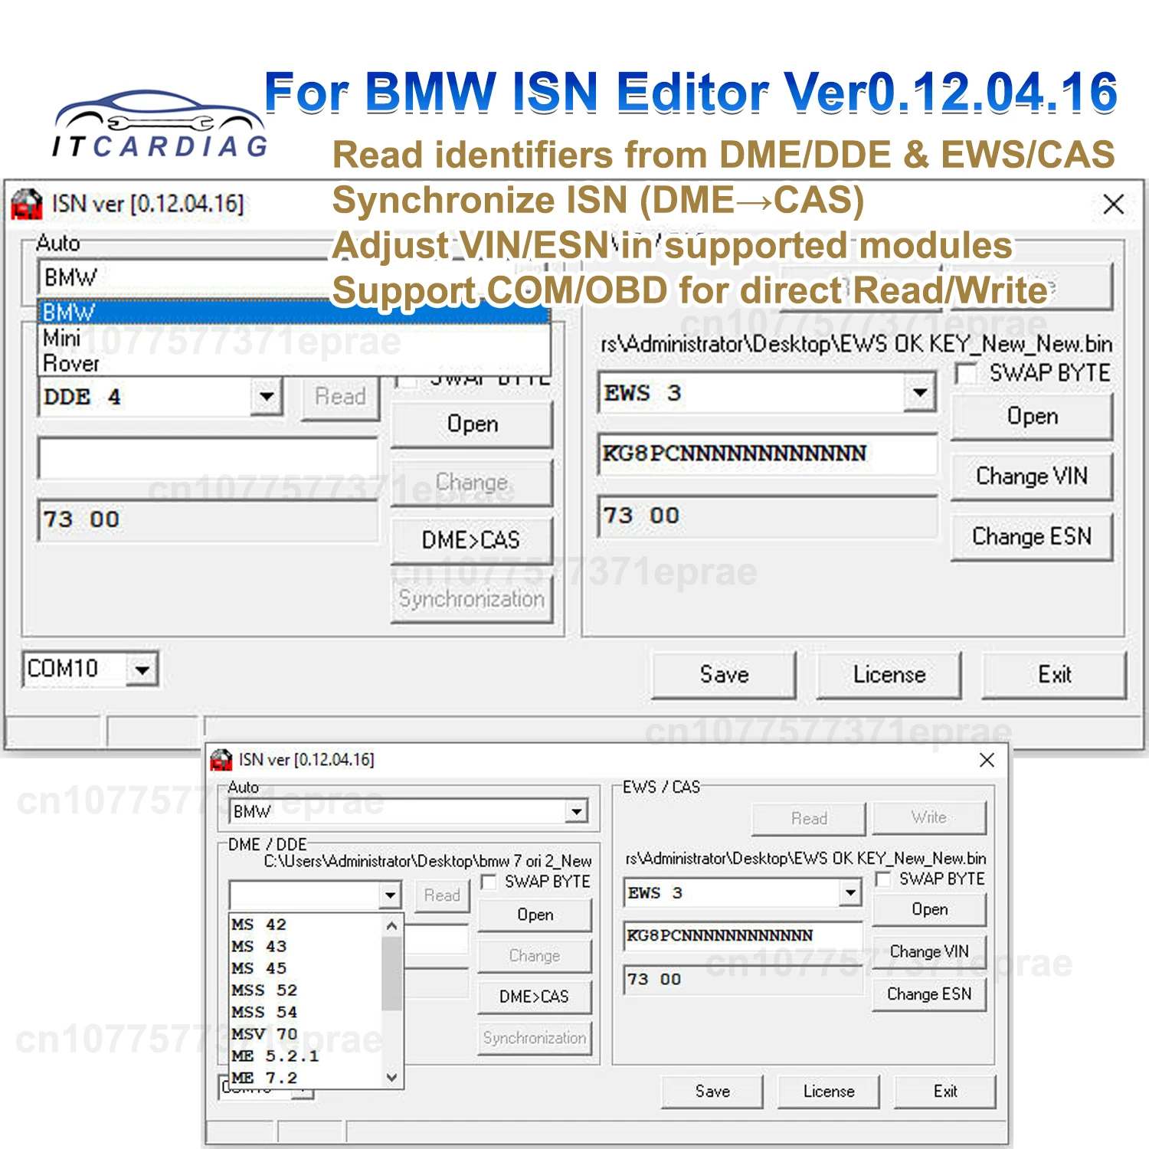Click Synchronization button in lower window
1149x1149 pixels.
(x=535, y=1038)
